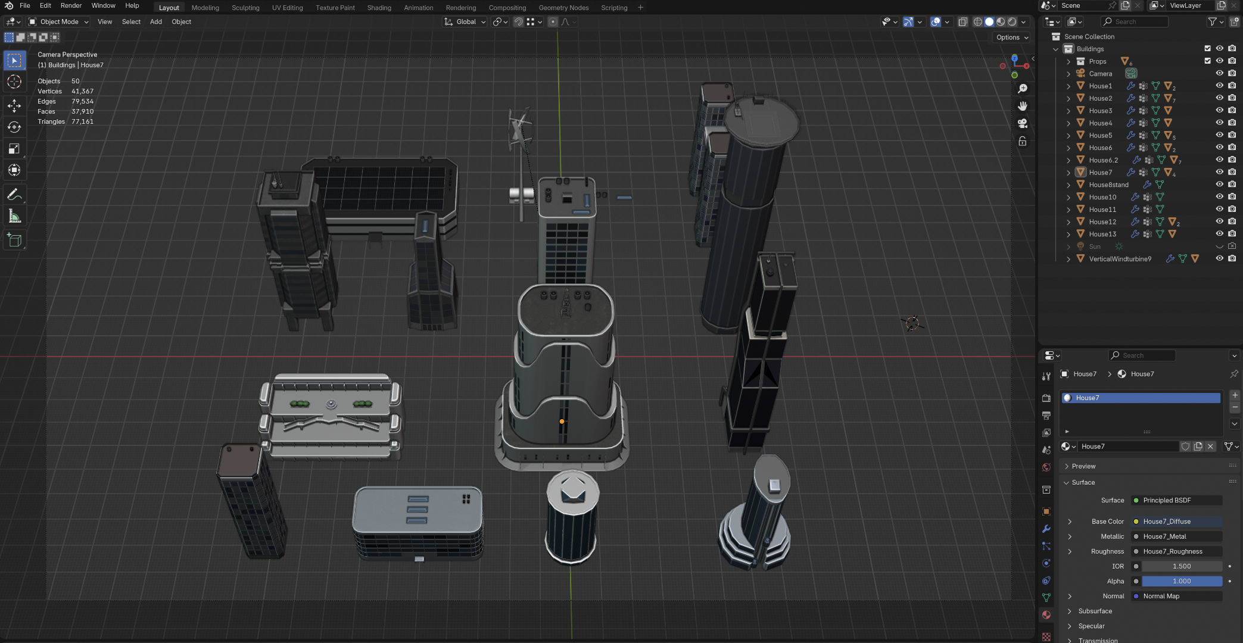Open the Tool properties tab

pos(1046,376)
